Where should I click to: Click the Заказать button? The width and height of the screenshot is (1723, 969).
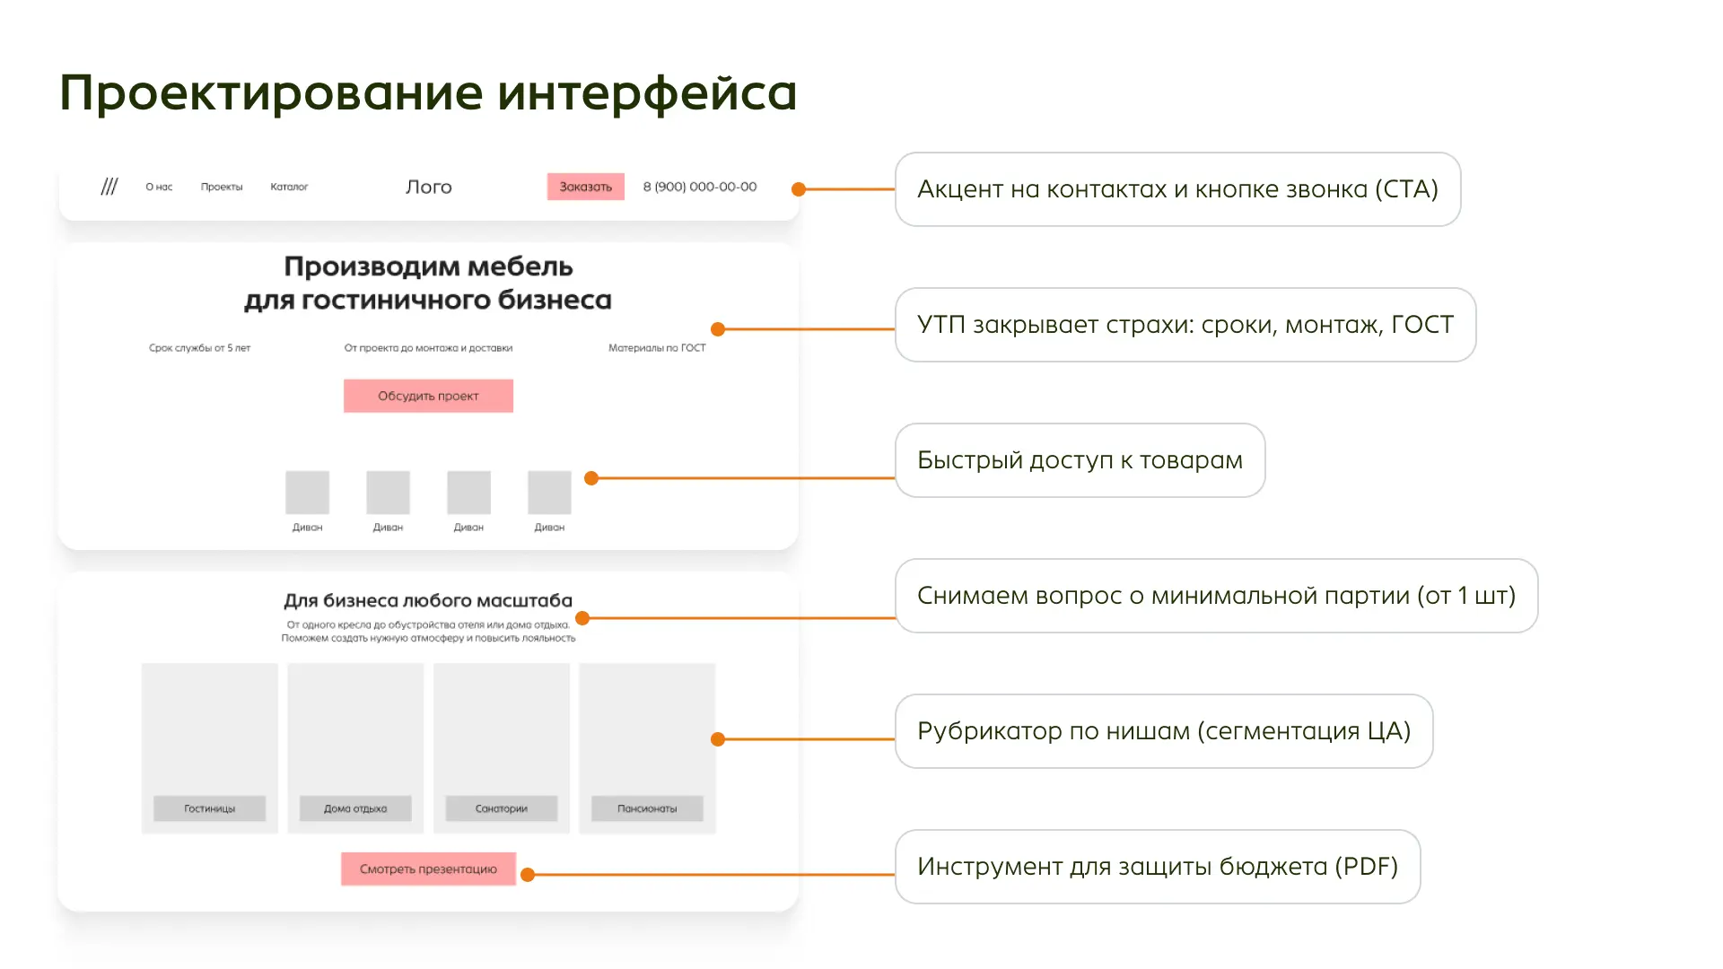[x=585, y=186]
